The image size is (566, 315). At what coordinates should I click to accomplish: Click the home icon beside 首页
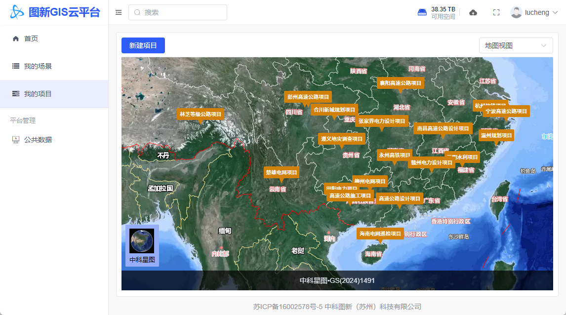[16, 39]
